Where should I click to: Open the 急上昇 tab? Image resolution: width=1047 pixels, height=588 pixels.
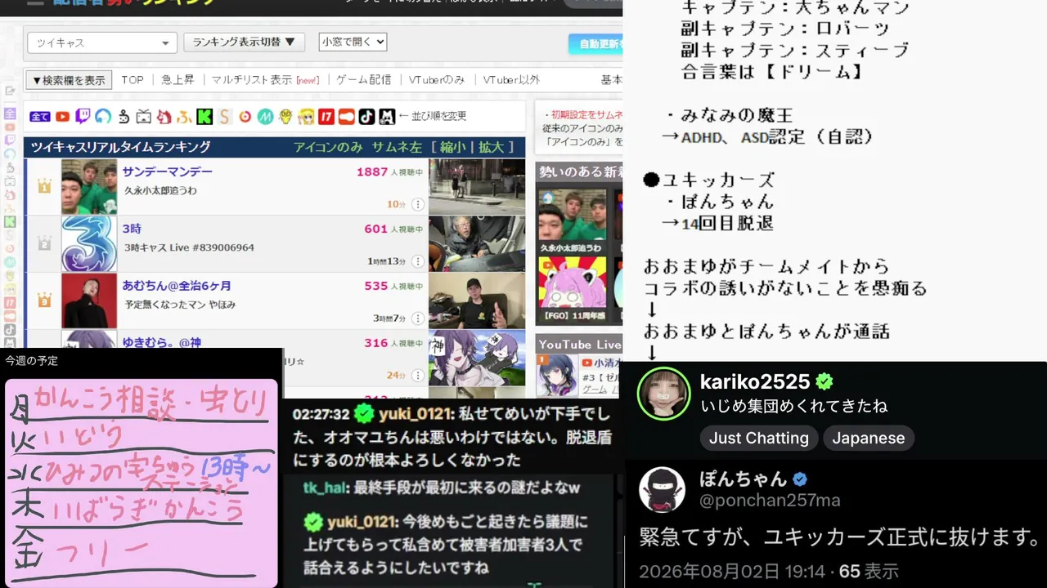[177, 80]
